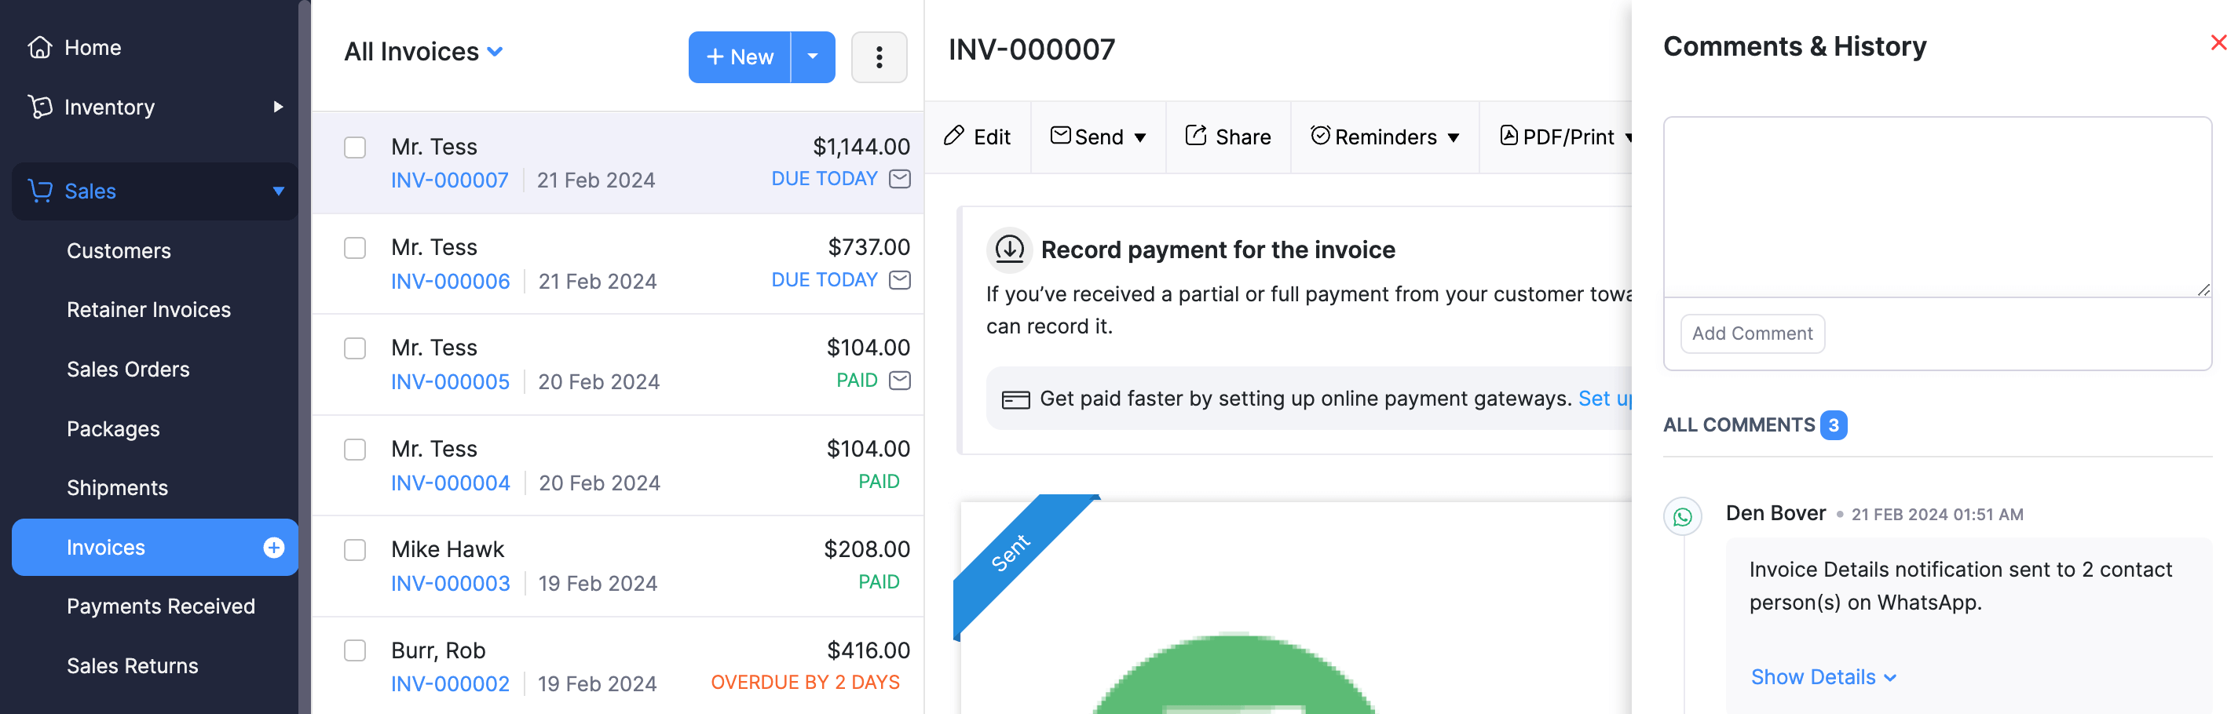Click the Share icon in the invoice toolbar

[1198, 135]
